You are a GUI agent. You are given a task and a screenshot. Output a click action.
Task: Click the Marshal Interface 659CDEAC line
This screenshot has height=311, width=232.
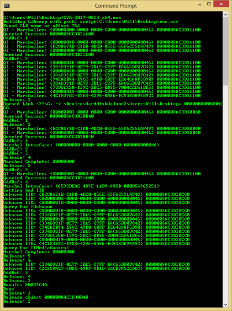[81, 186]
